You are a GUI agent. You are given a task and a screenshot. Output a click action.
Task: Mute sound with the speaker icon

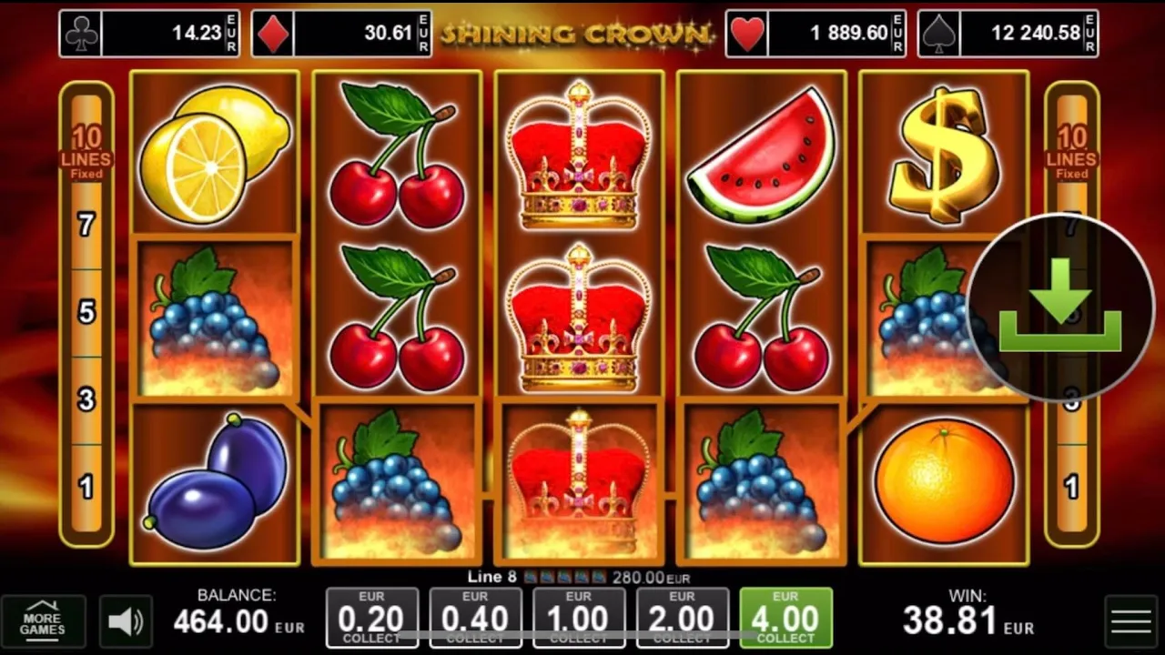tap(126, 622)
